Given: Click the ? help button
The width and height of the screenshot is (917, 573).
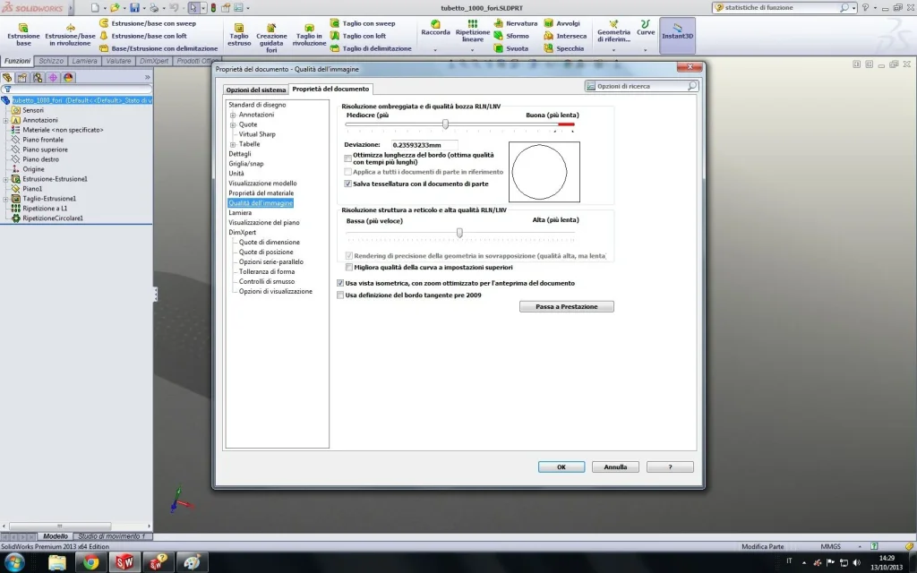Looking at the screenshot, I should tap(670, 467).
